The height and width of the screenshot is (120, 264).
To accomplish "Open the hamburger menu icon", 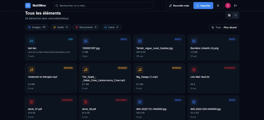I will click(218, 6).
